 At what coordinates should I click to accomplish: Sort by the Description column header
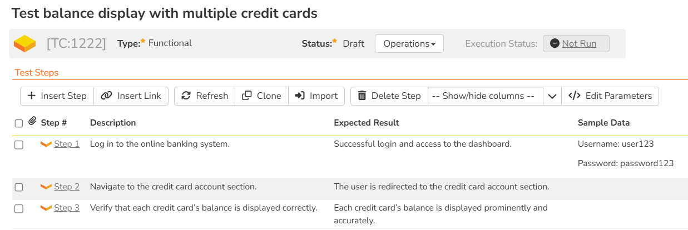click(113, 123)
